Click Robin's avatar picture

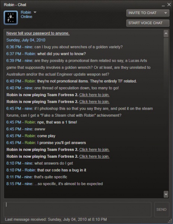11,18
